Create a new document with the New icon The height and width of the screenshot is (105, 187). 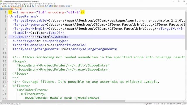tap(2, 6)
